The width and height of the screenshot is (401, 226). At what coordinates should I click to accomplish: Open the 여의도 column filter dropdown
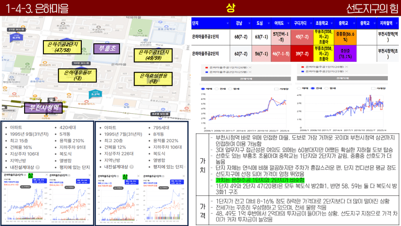(x=289, y=23)
